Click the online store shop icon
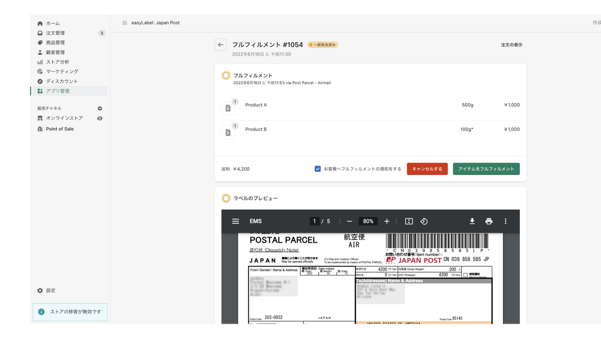601x338 pixels. coord(40,118)
